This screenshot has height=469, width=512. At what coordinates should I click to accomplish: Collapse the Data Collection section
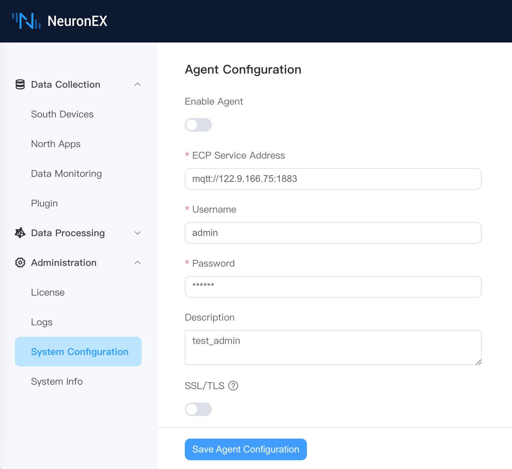(x=138, y=84)
